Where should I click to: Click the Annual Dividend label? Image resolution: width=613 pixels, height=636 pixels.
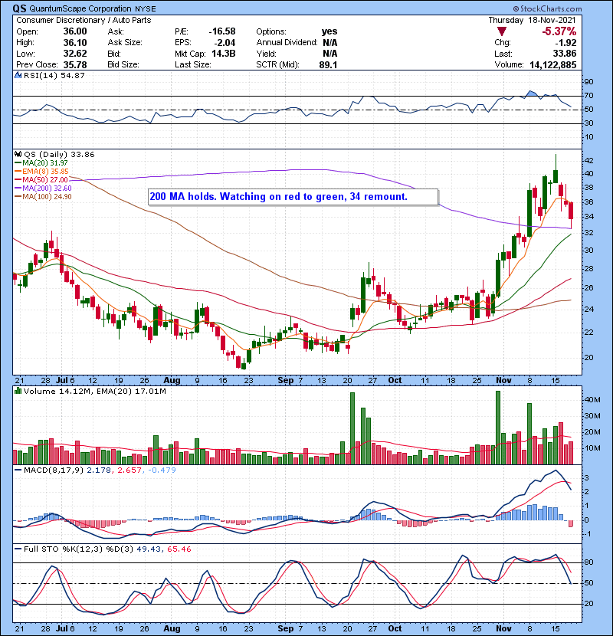tap(287, 43)
